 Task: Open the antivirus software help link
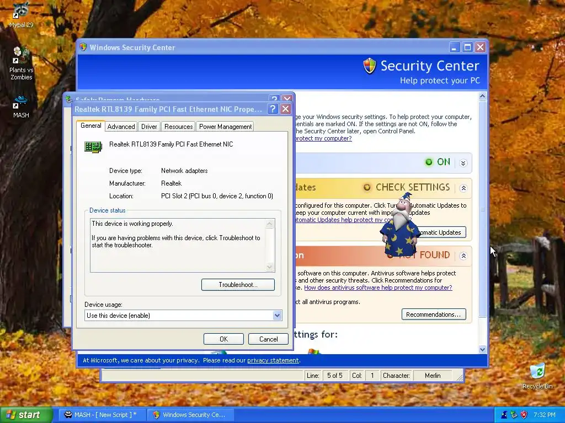point(378,288)
